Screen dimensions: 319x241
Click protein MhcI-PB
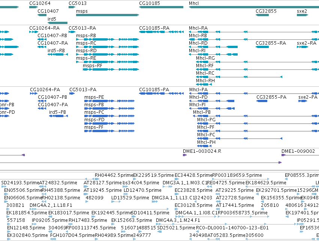(x=256, y=116)
